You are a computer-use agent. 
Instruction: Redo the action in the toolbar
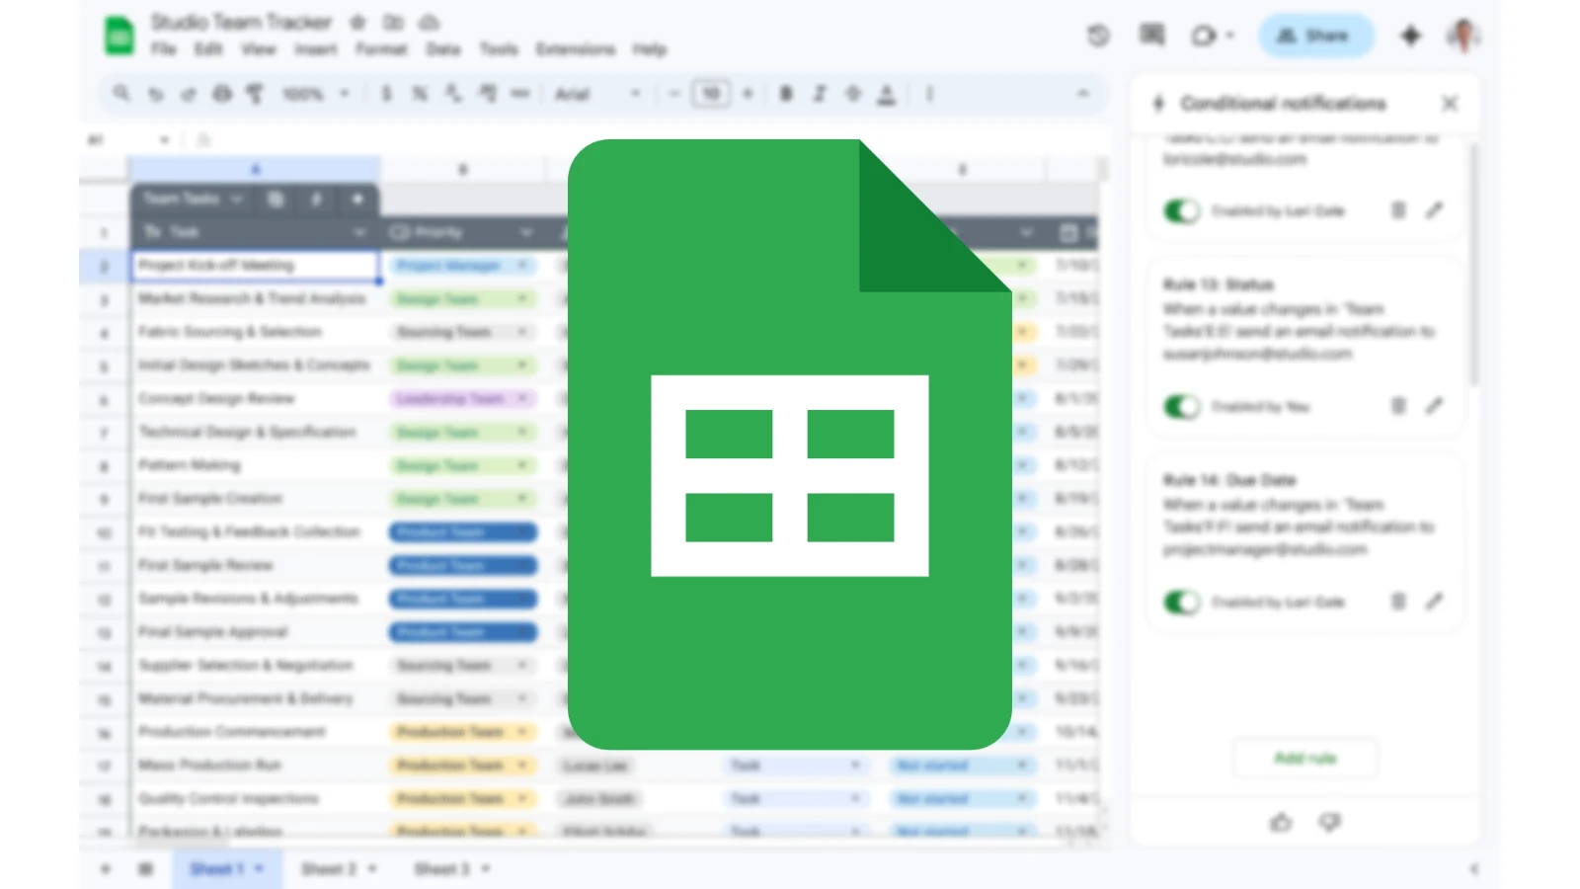(x=188, y=94)
